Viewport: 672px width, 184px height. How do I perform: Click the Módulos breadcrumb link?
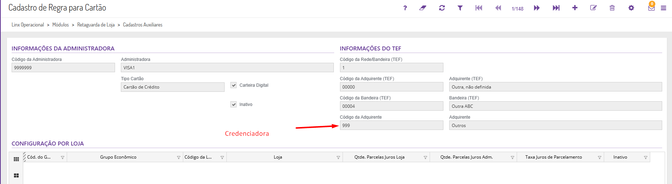point(61,25)
